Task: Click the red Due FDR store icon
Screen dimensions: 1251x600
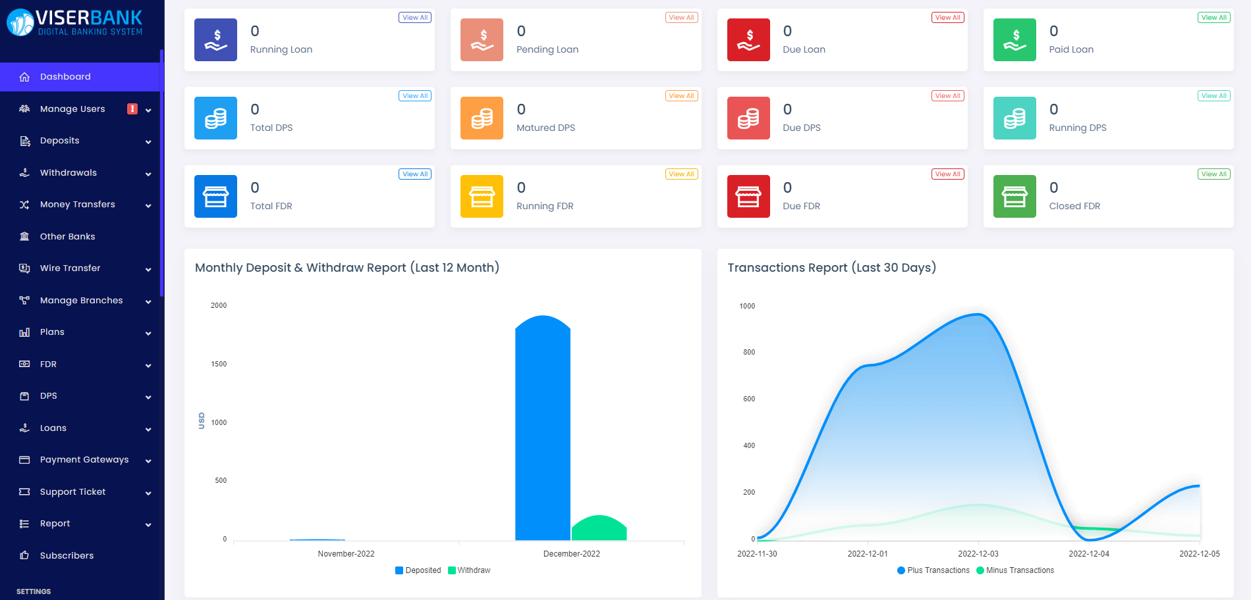Action: pyautogui.click(x=748, y=197)
